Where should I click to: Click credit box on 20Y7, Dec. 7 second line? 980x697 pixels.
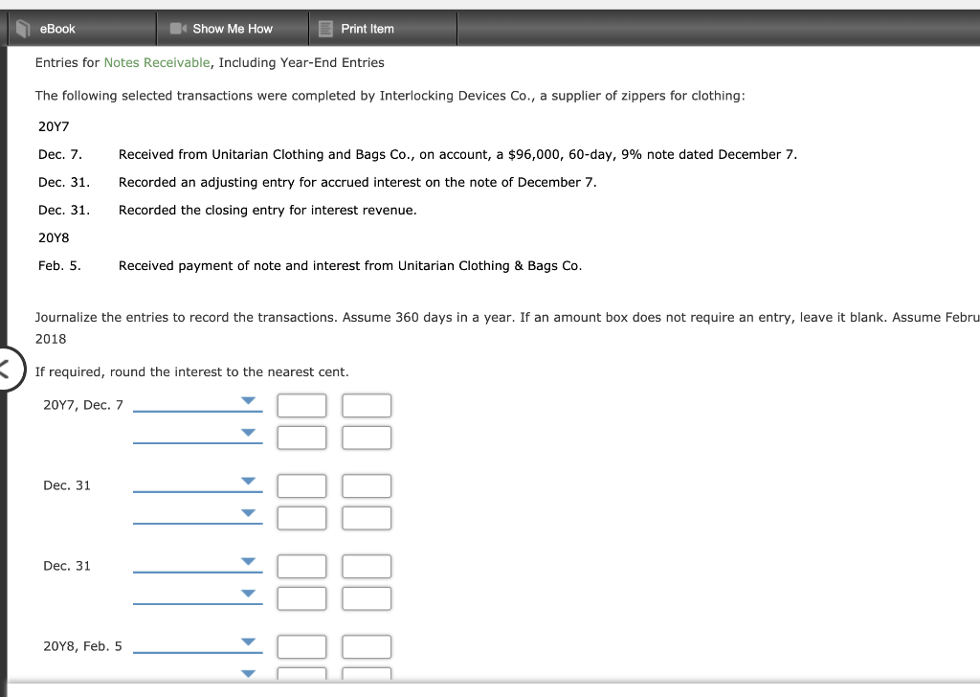367,438
